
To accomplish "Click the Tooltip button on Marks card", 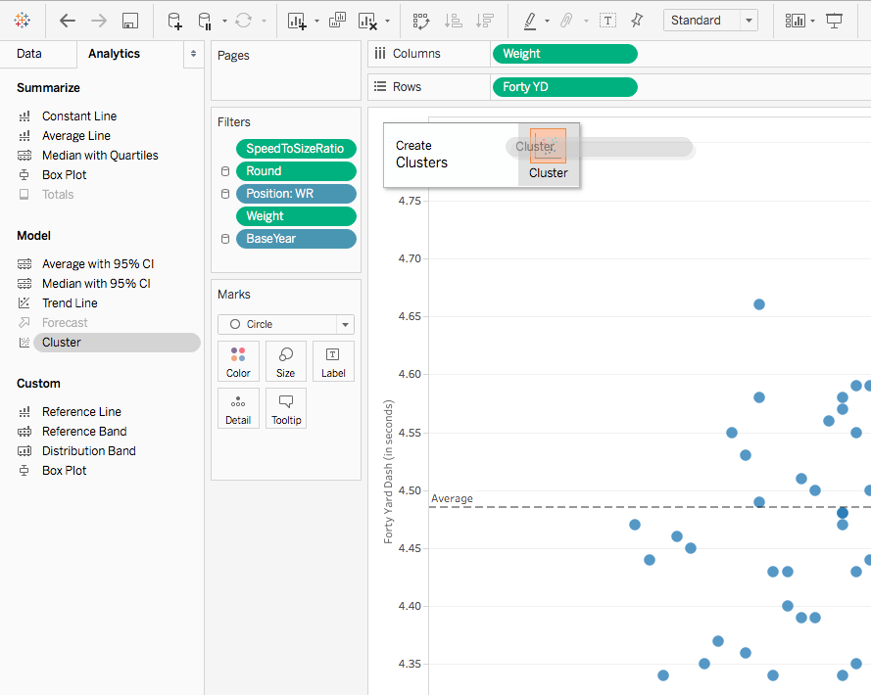I will 285,408.
